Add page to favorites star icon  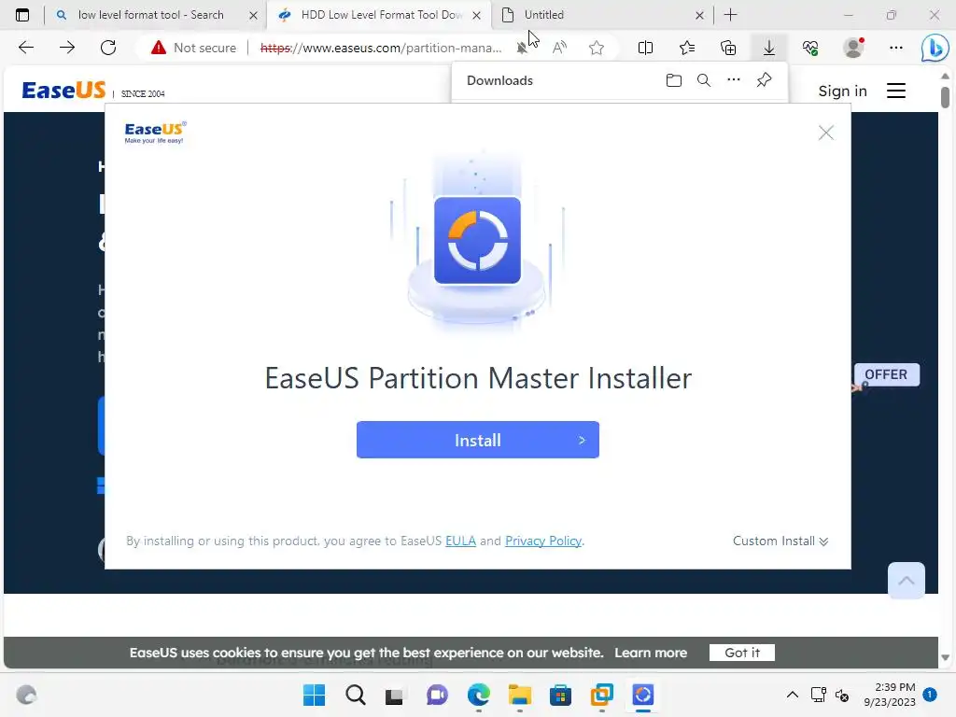tap(597, 48)
